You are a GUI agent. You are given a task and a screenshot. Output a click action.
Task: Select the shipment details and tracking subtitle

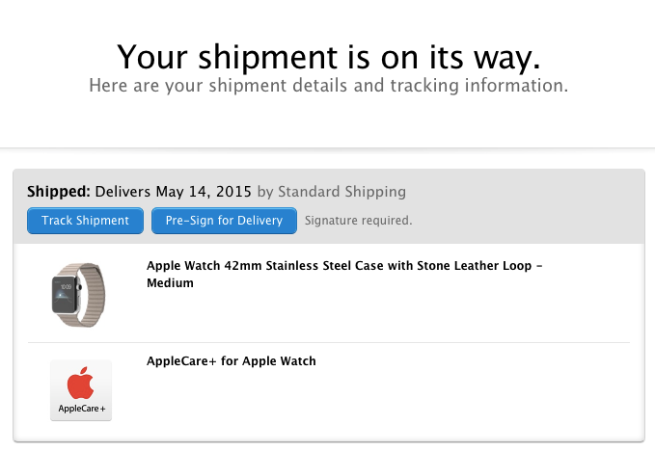(329, 86)
